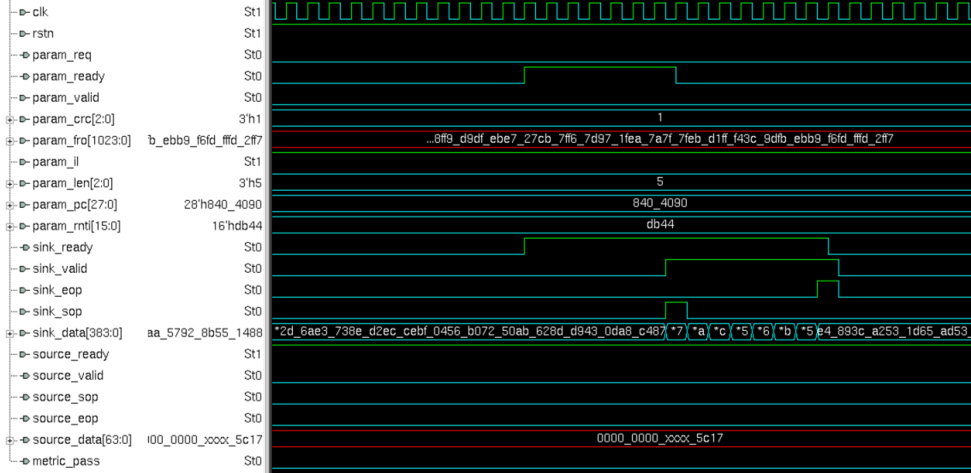
Task: Click the sink_valid port icon
Action: click(x=23, y=269)
